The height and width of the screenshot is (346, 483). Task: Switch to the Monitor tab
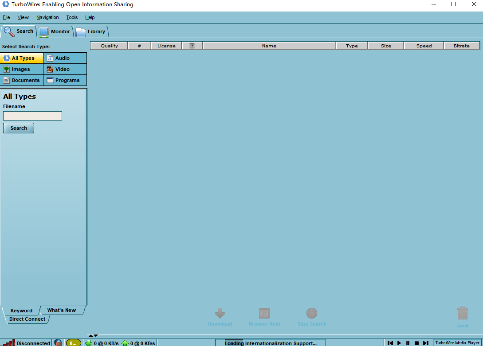pos(54,31)
